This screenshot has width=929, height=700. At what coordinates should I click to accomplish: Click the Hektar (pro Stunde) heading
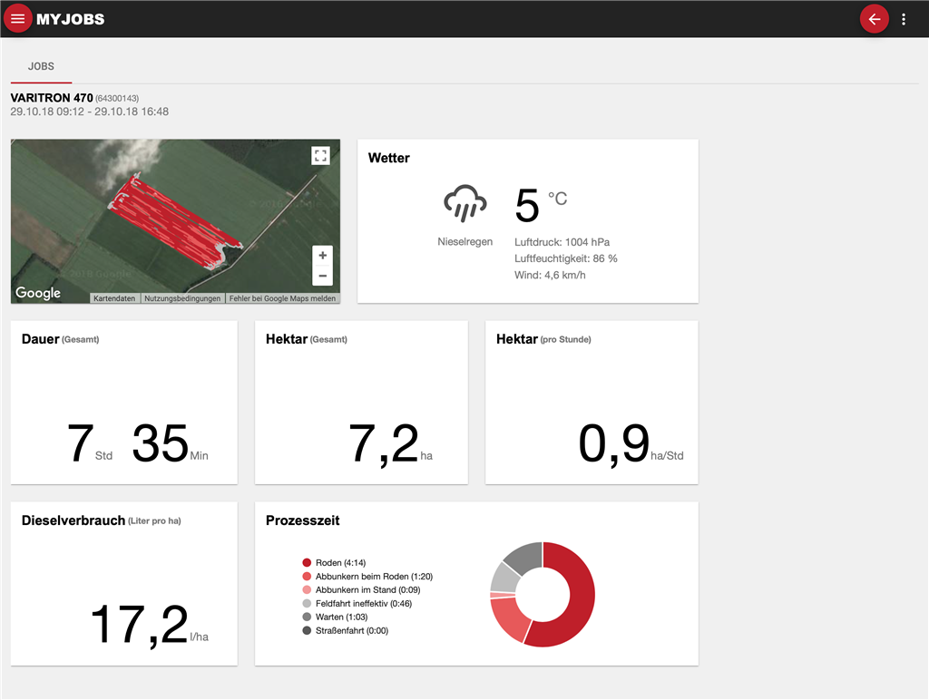pos(543,339)
